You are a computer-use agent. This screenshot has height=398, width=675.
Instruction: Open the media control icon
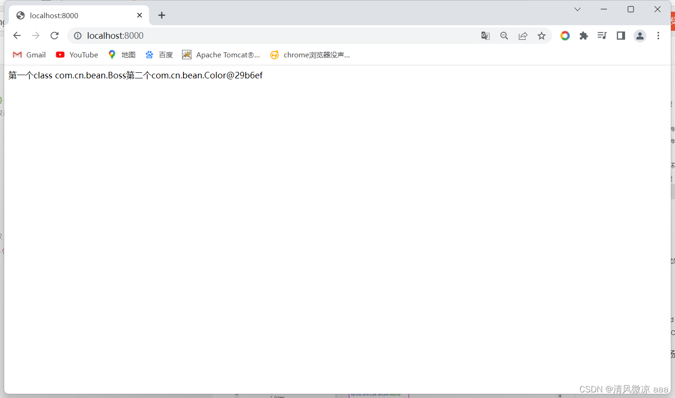(602, 36)
